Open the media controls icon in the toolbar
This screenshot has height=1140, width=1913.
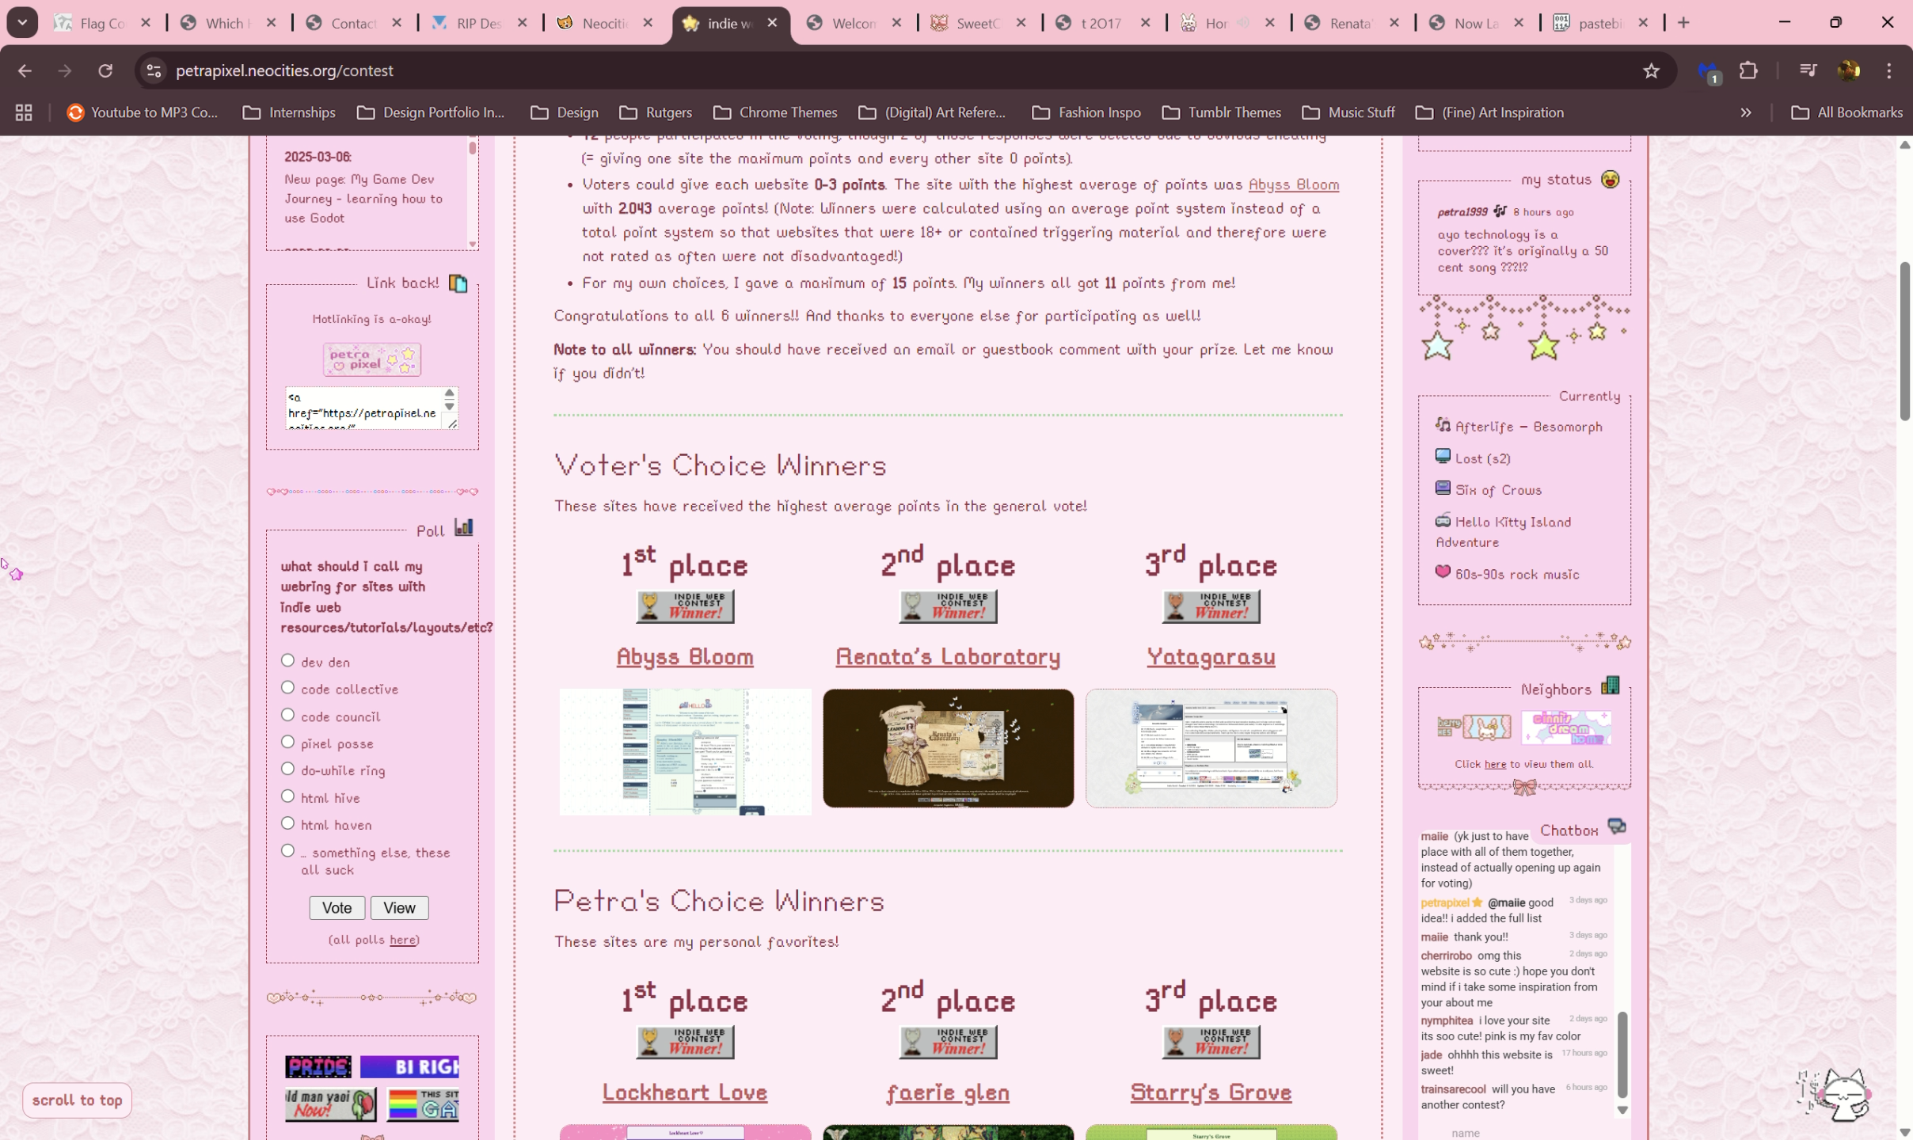(1808, 70)
